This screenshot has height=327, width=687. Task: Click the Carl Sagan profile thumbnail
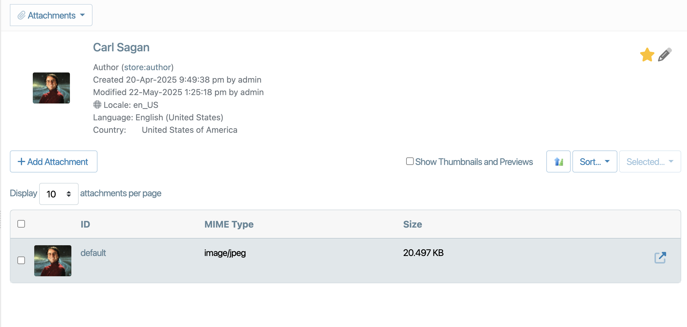pyautogui.click(x=51, y=88)
